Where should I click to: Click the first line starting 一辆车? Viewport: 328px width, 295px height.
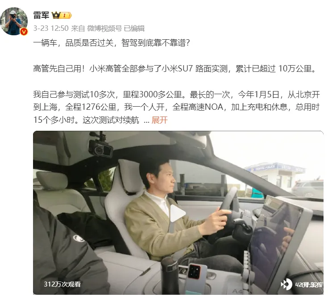pos(112,43)
